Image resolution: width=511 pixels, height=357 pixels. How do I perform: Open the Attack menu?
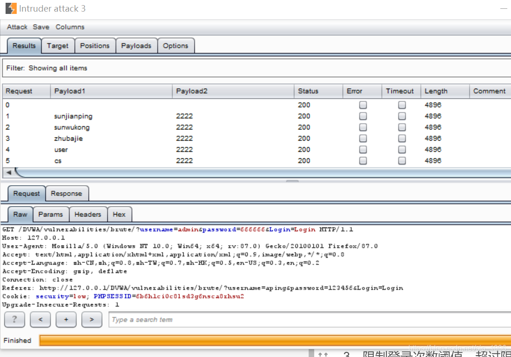tap(17, 27)
